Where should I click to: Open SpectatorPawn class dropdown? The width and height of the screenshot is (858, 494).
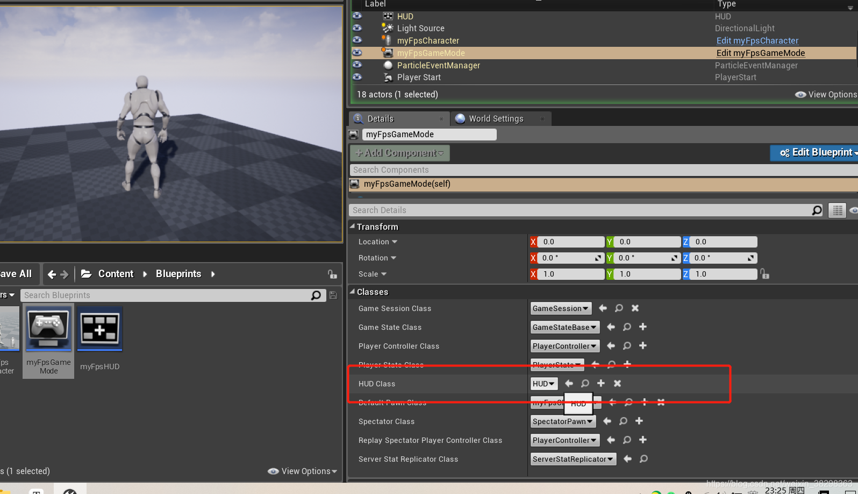(x=563, y=421)
